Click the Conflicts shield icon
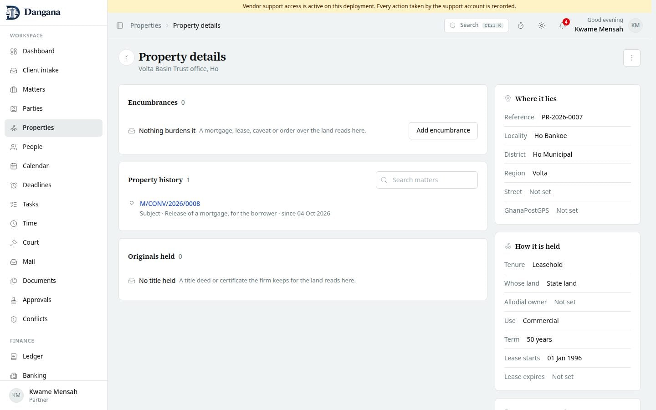The image size is (656, 410). tap(14, 319)
